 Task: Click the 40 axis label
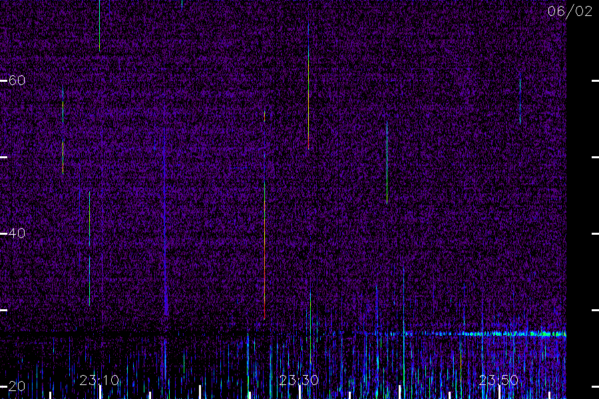17,233
